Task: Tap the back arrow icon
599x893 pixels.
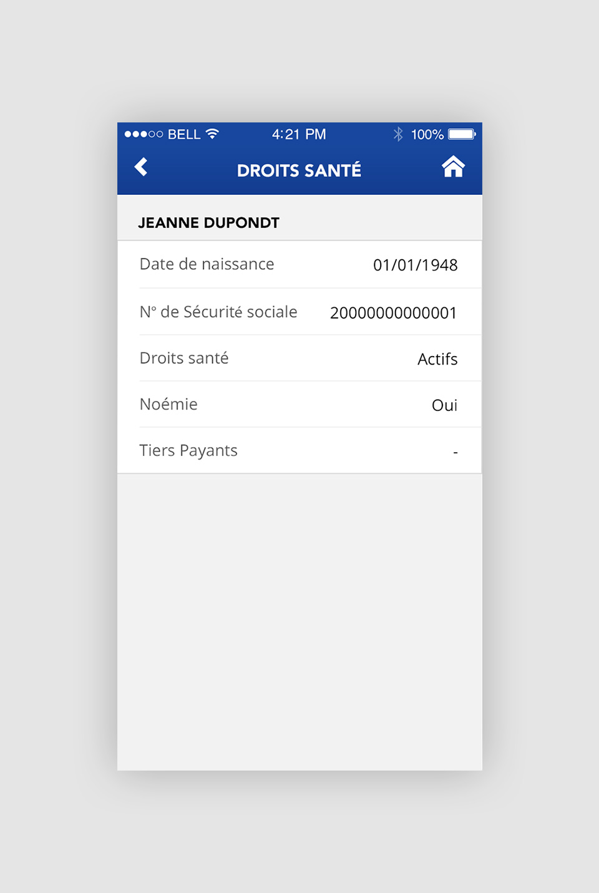Action: pos(142,167)
